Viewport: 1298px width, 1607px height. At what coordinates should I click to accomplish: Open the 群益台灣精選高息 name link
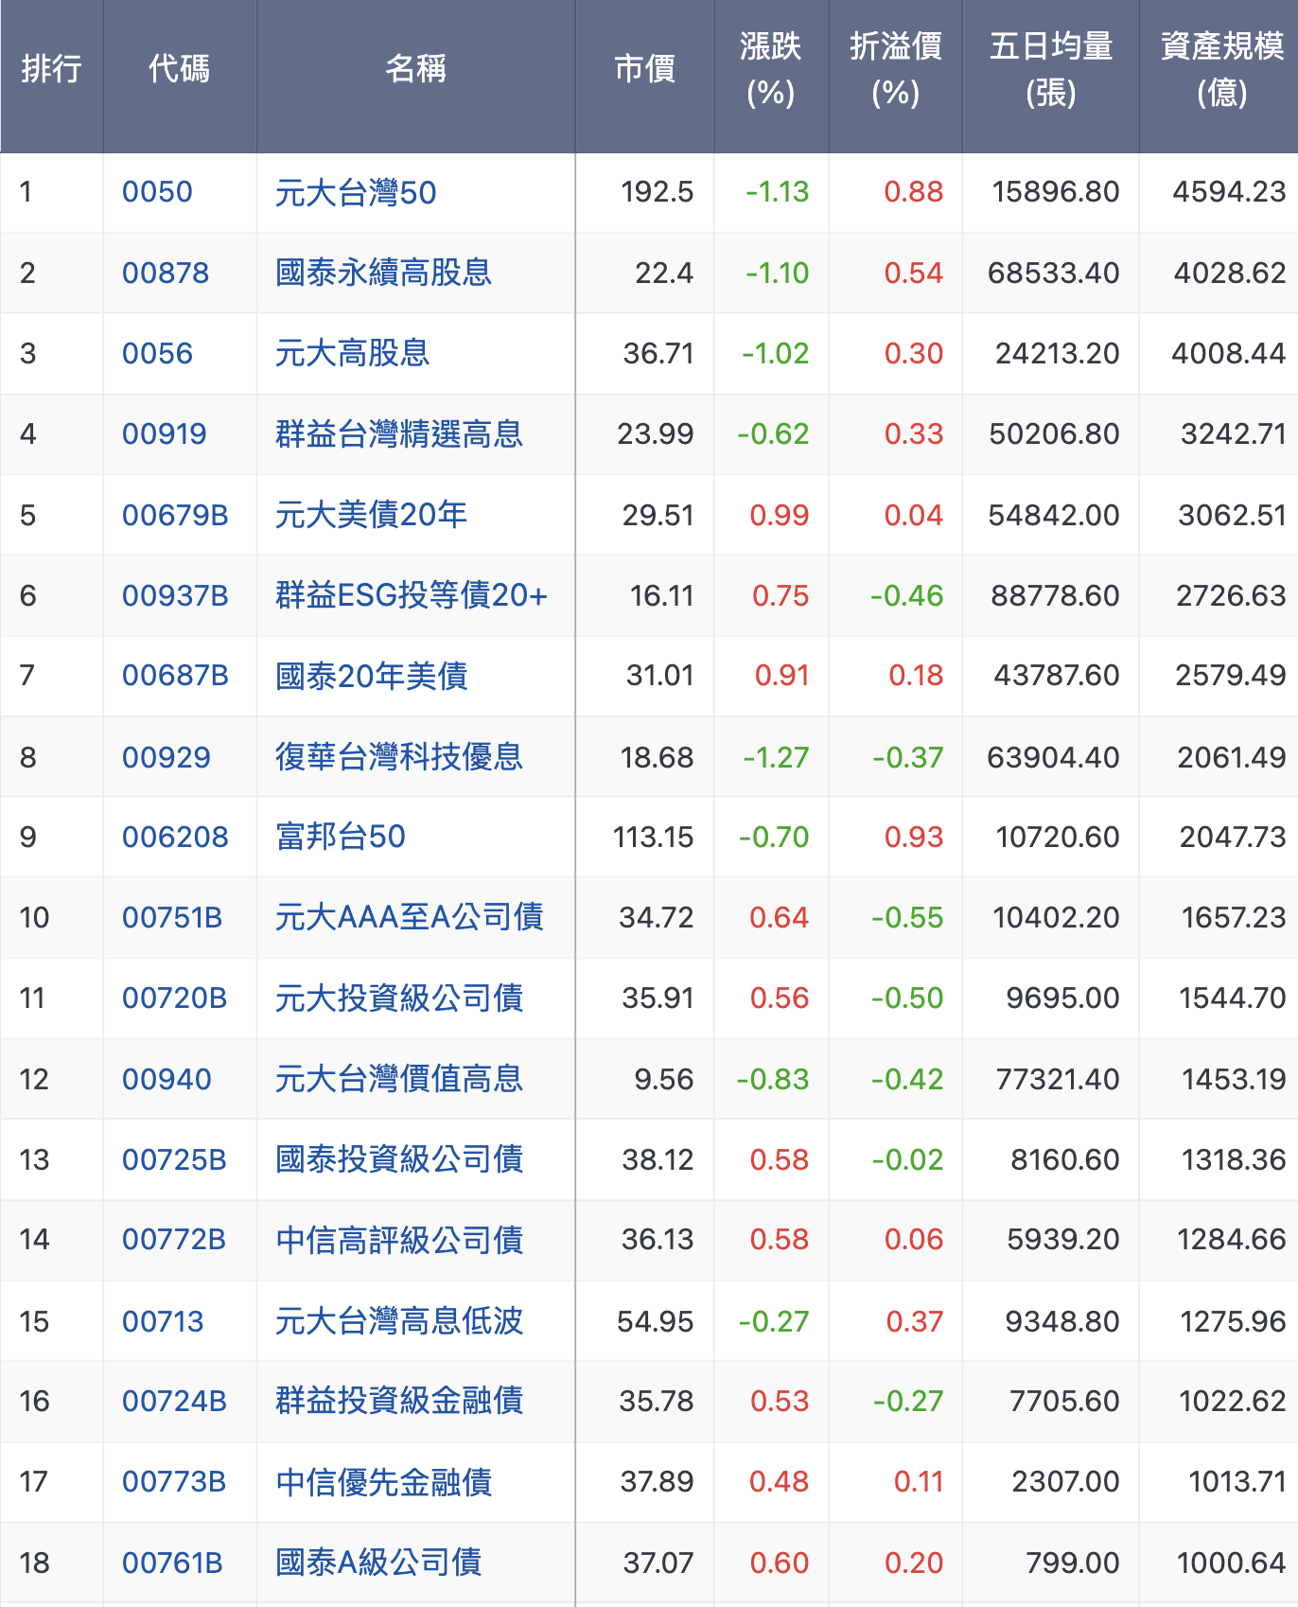pos(399,433)
